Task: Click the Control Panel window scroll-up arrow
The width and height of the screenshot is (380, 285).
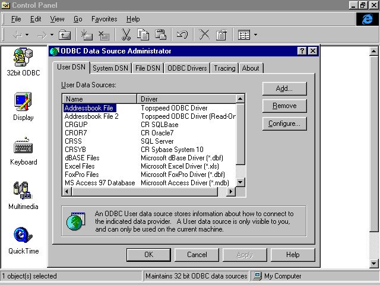Action: click(x=373, y=51)
